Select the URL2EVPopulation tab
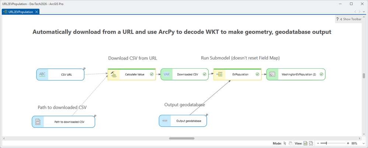368x148 pixels. (x=21, y=12)
